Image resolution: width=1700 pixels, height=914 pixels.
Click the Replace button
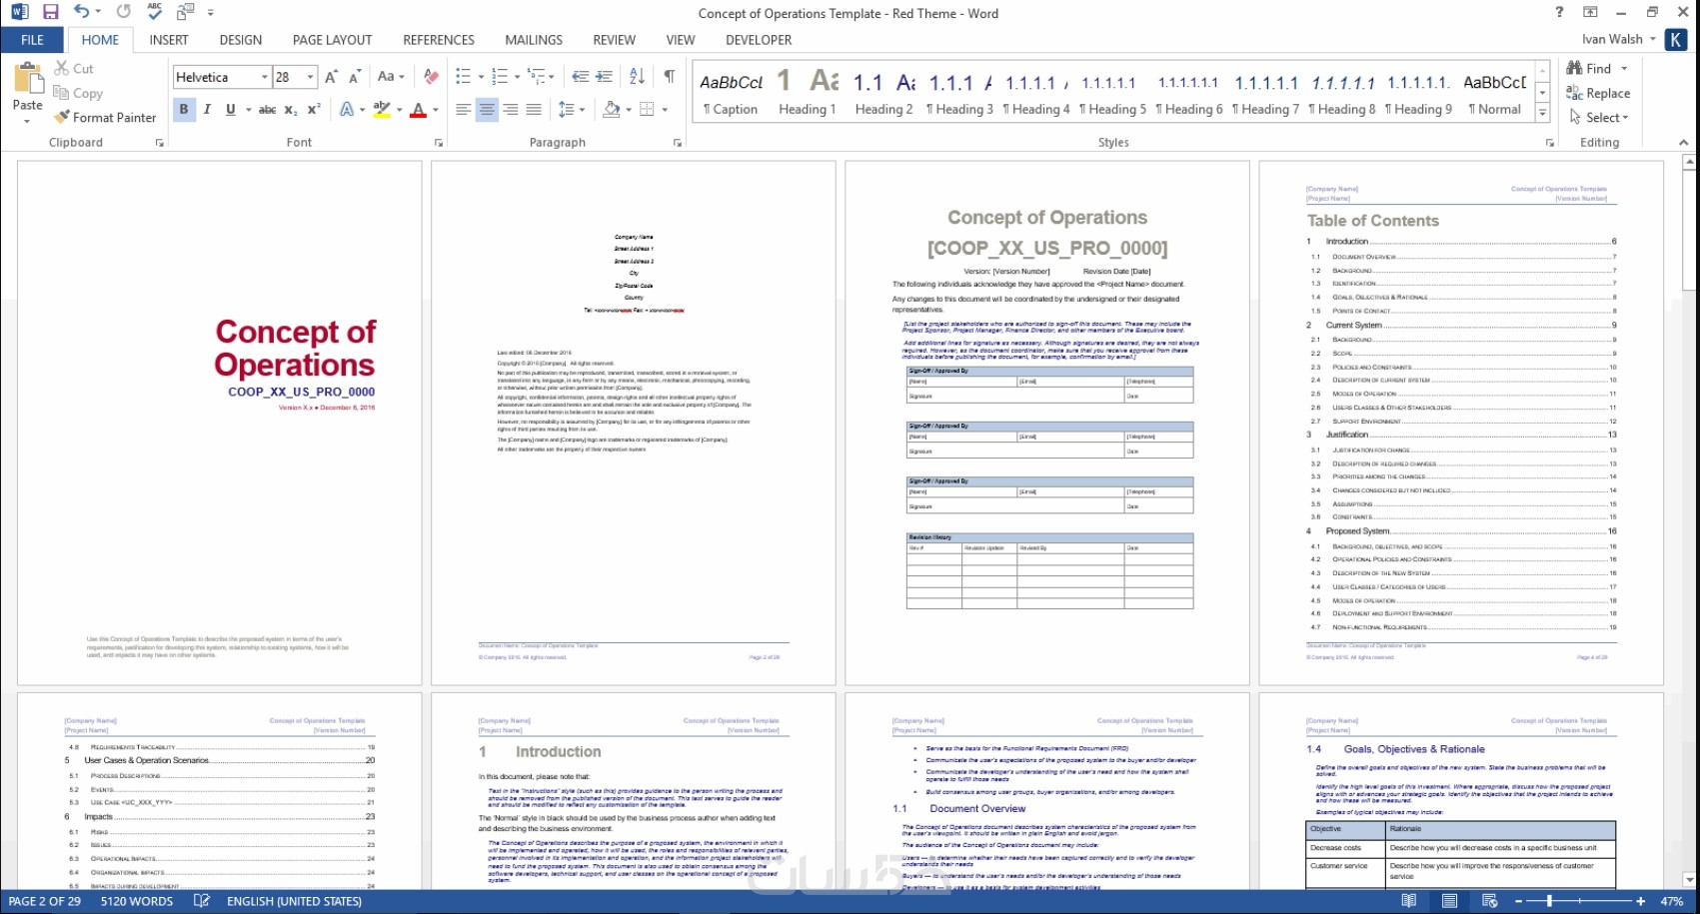click(x=1598, y=93)
